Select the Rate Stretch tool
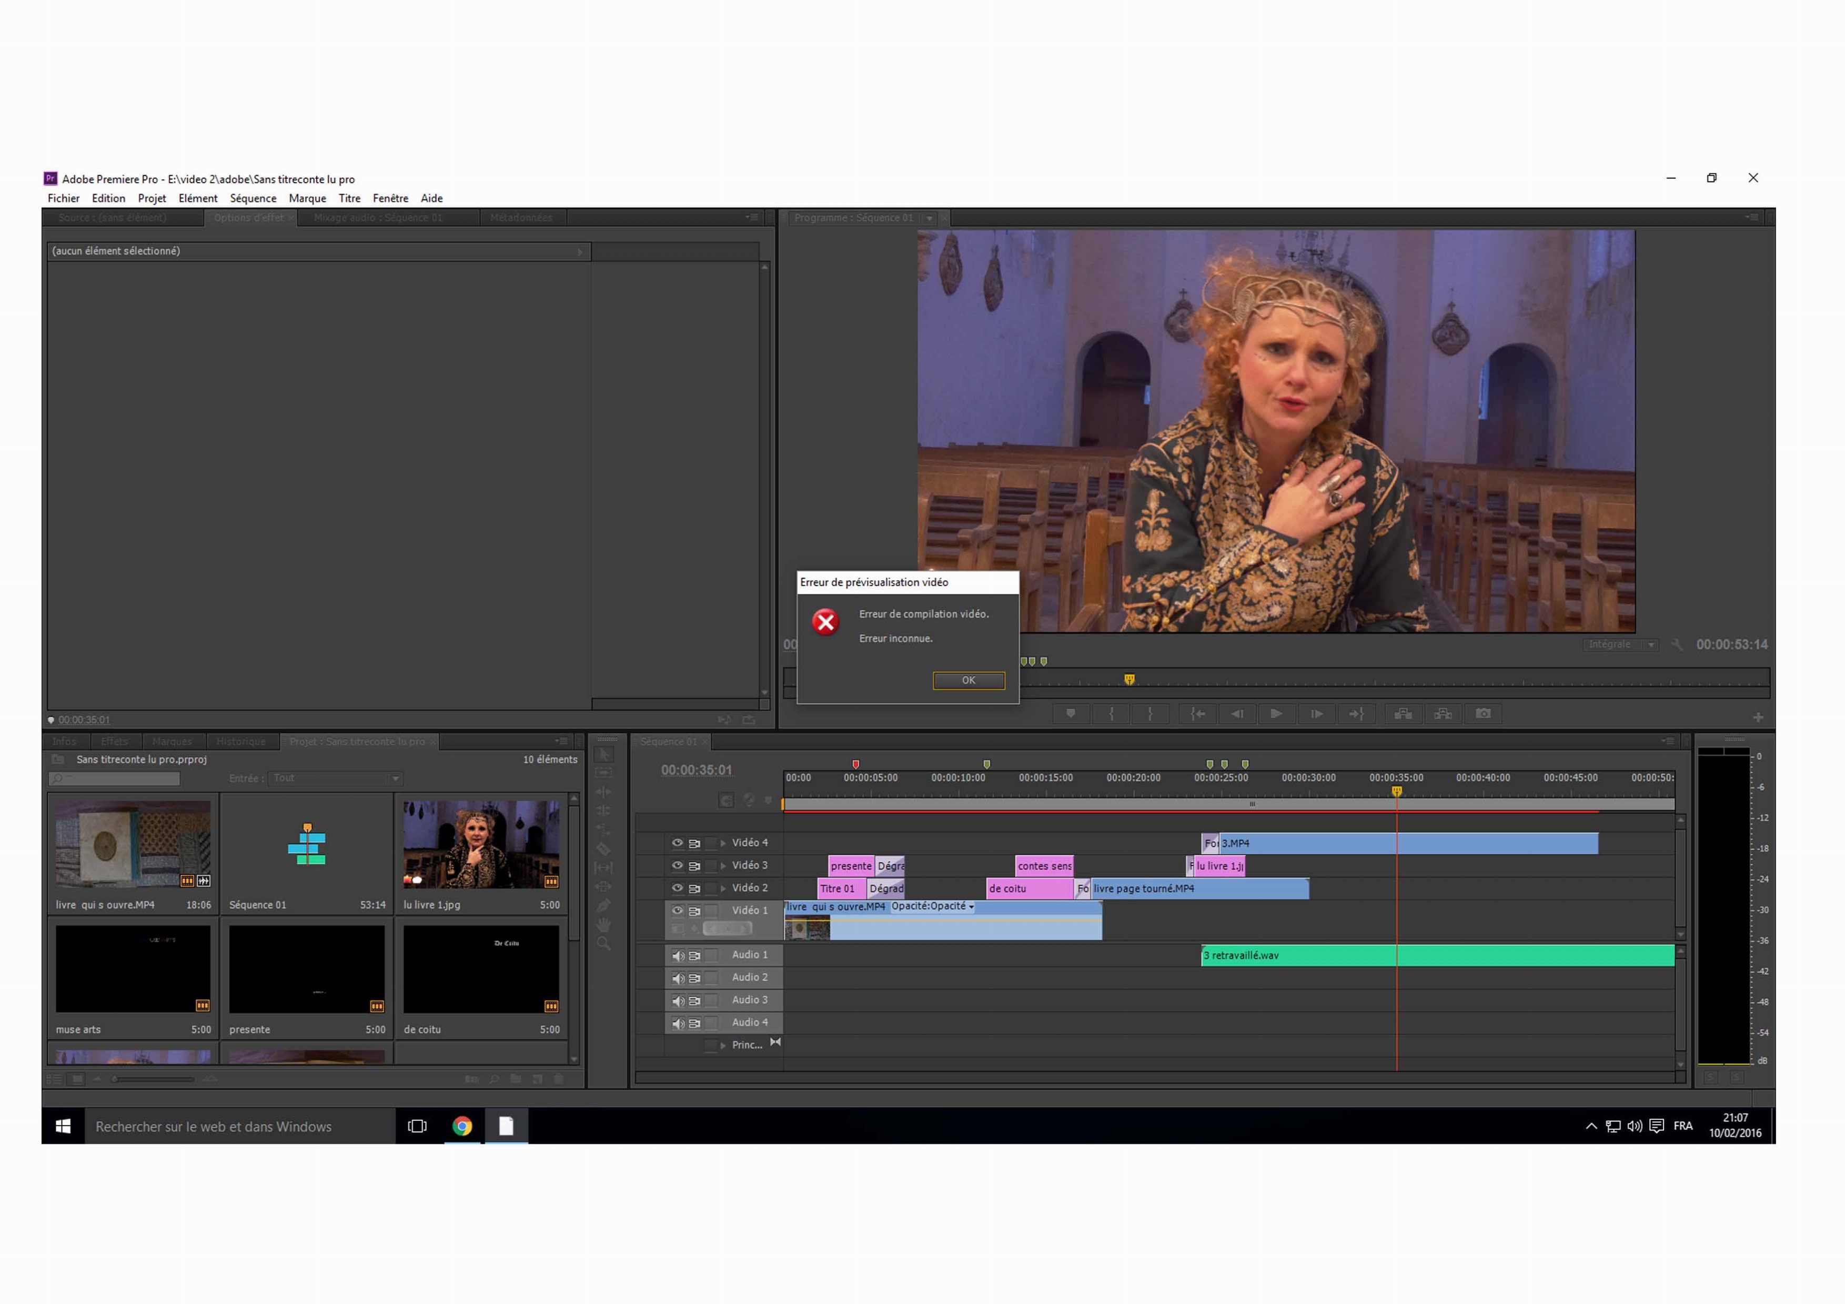The image size is (1845, 1304). click(x=604, y=830)
